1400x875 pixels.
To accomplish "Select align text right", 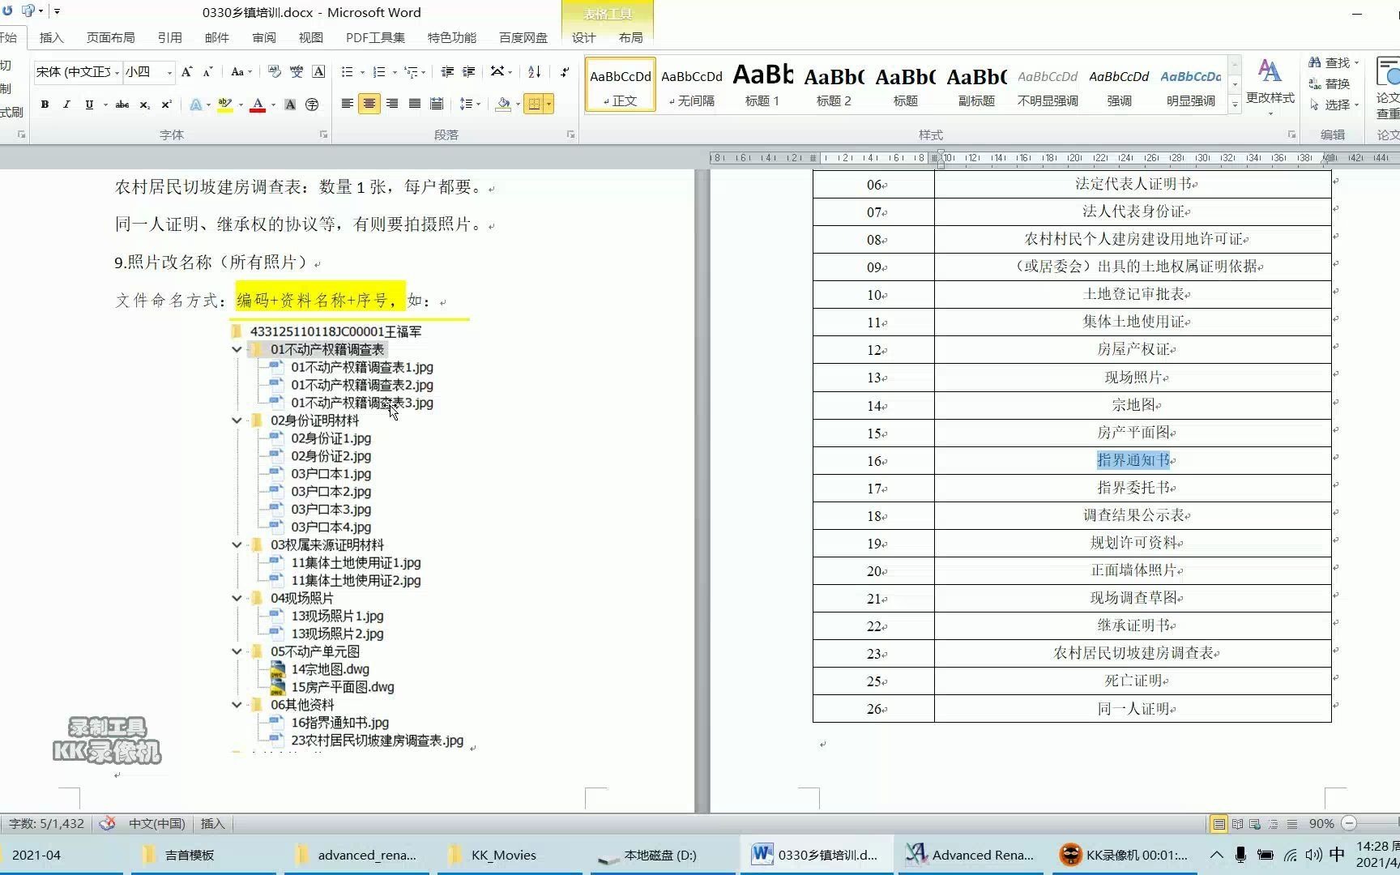I will coord(392,104).
